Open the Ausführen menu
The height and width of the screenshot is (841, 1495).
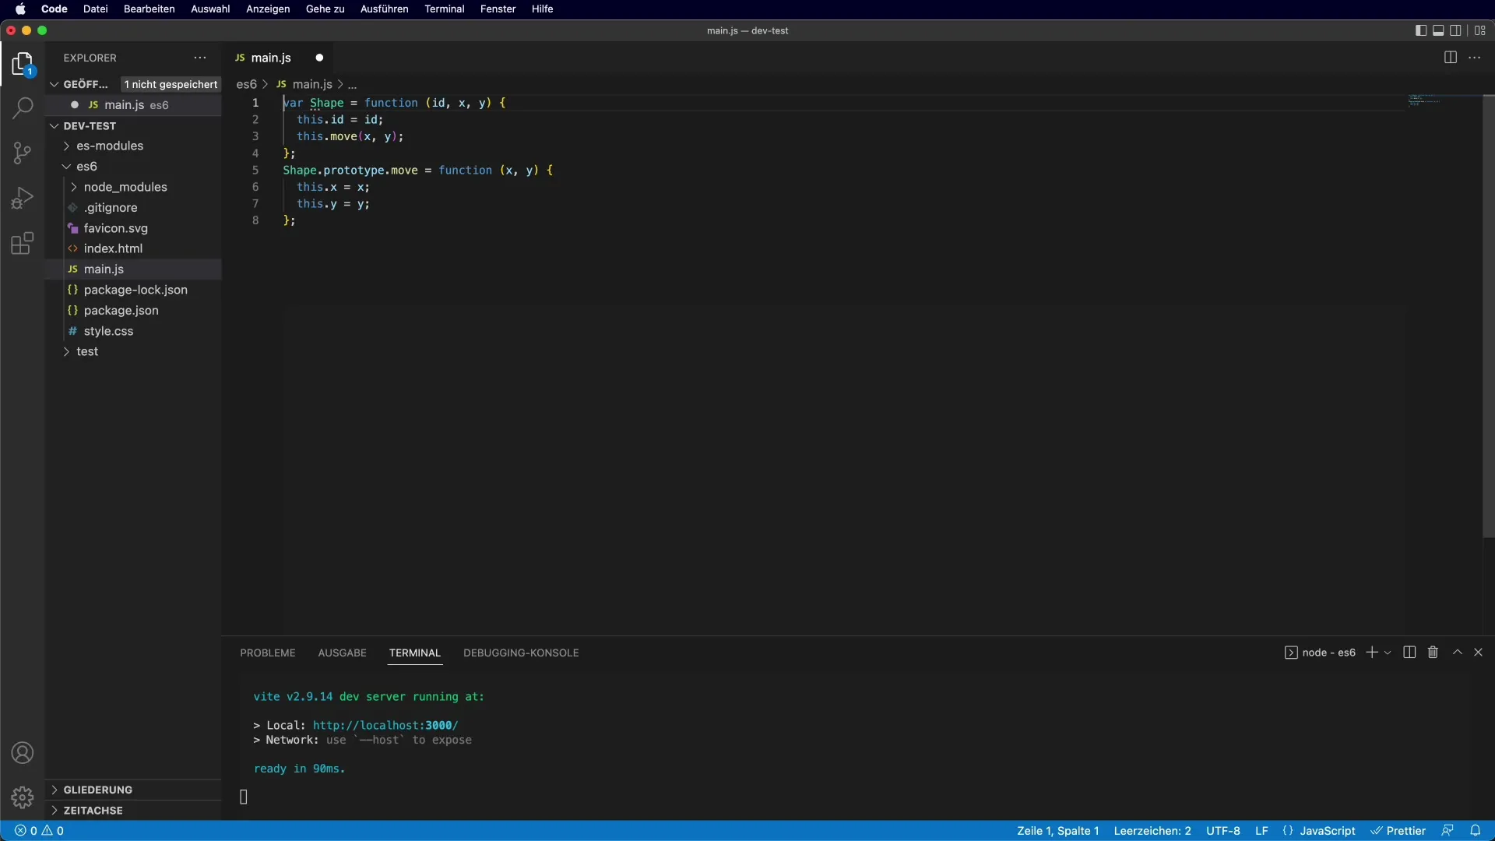(x=385, y=9)
